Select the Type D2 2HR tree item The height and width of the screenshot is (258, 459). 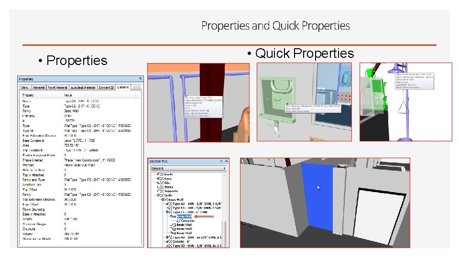tap(197, 237)
